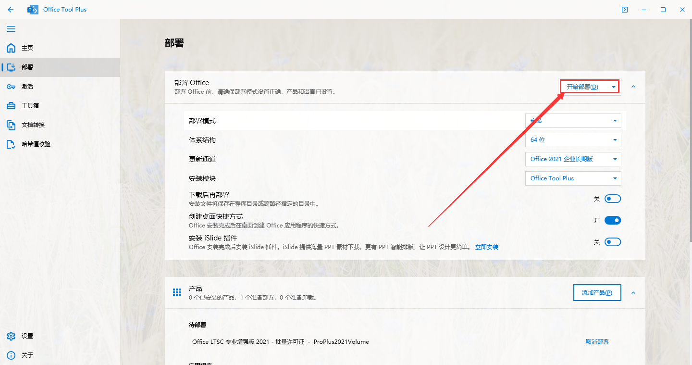Select the 文档转换 document conversion icon
Image resolution: width=692 pixels, height=365 pixels.
[x=11, y=125]
